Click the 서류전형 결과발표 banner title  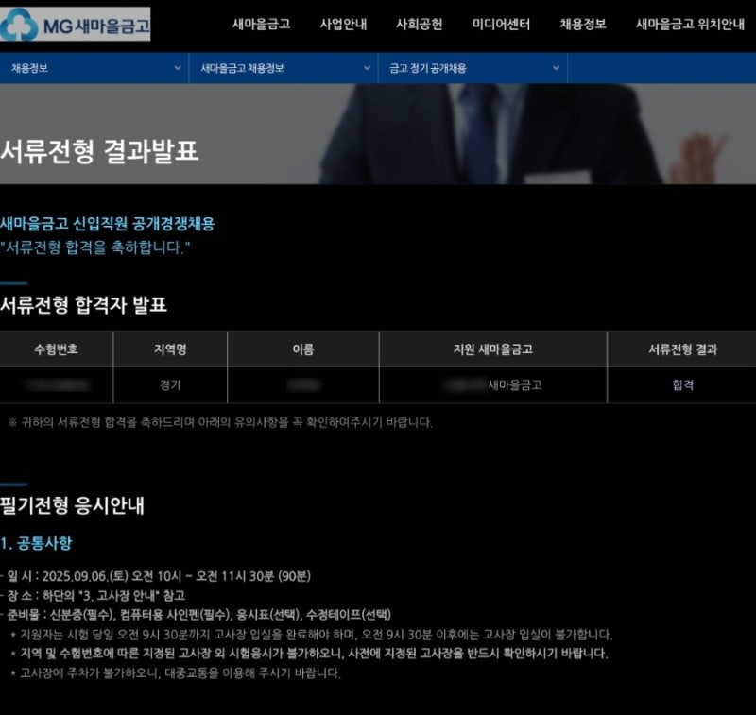click(99, 151)
